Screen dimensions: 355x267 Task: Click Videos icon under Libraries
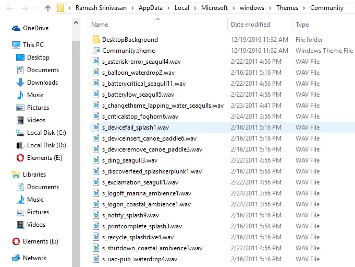(20, 225)
